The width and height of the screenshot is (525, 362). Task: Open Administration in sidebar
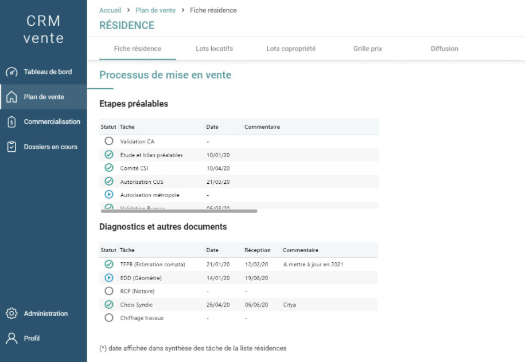pos(44,313)
